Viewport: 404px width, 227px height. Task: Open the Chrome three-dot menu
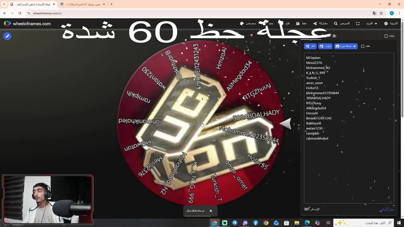[x=399, y=13]
